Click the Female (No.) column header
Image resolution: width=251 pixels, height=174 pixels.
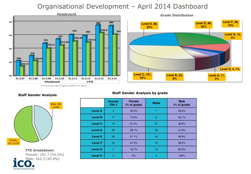[x=113, y=103]
